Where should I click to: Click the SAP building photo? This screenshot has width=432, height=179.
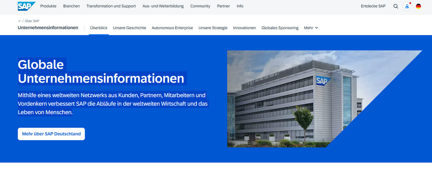tap(324, 99)
